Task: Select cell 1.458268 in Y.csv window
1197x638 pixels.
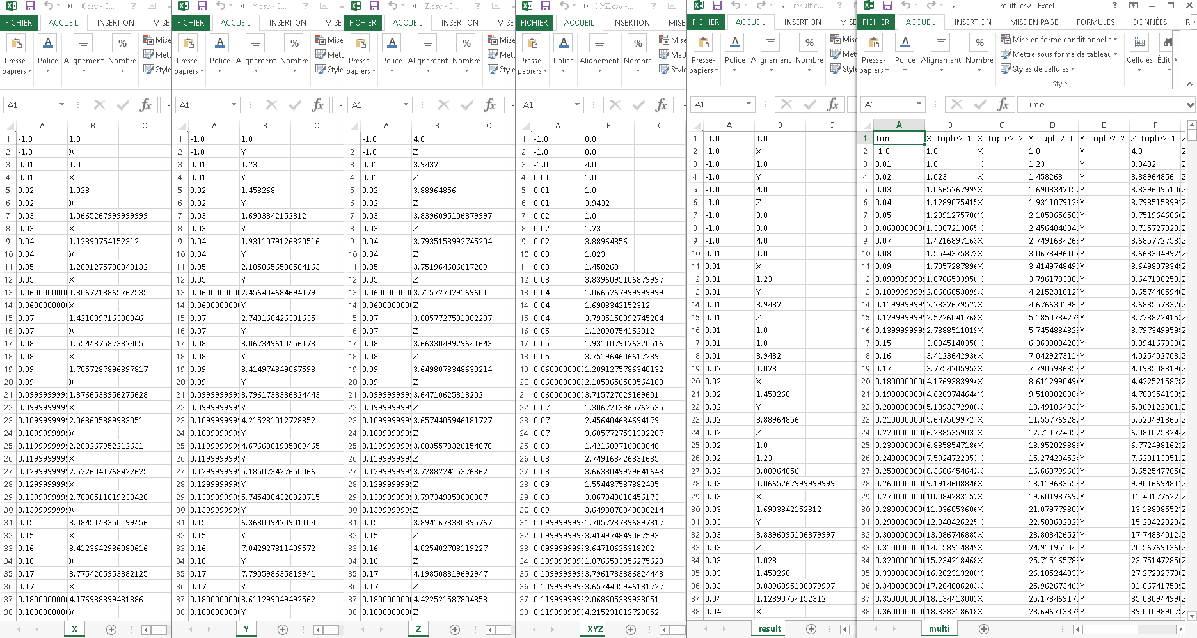Action: 265,190
